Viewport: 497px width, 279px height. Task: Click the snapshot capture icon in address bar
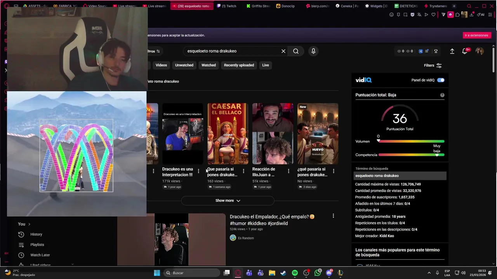click(405, 15)
